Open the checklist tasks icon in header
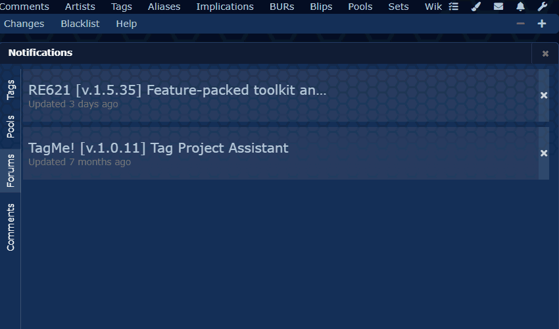Viewport: 559px width, 329px height. click(x=454, y=7)
